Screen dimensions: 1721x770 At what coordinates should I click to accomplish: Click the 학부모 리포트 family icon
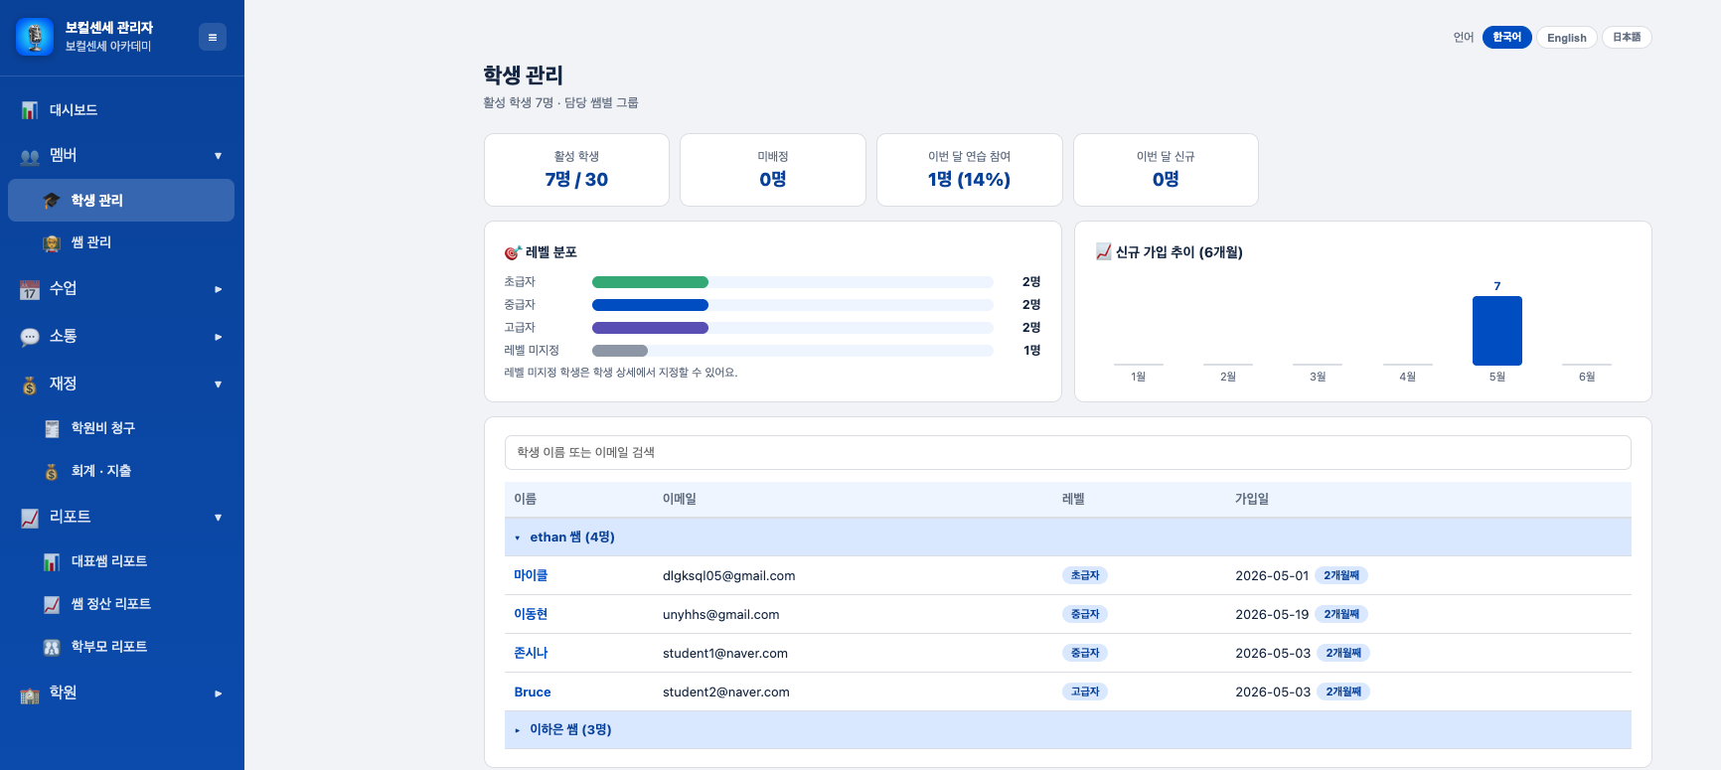(52, 647)
